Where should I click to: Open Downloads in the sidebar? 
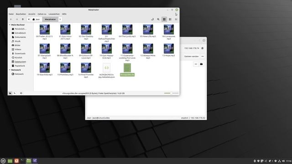[18, 54]
